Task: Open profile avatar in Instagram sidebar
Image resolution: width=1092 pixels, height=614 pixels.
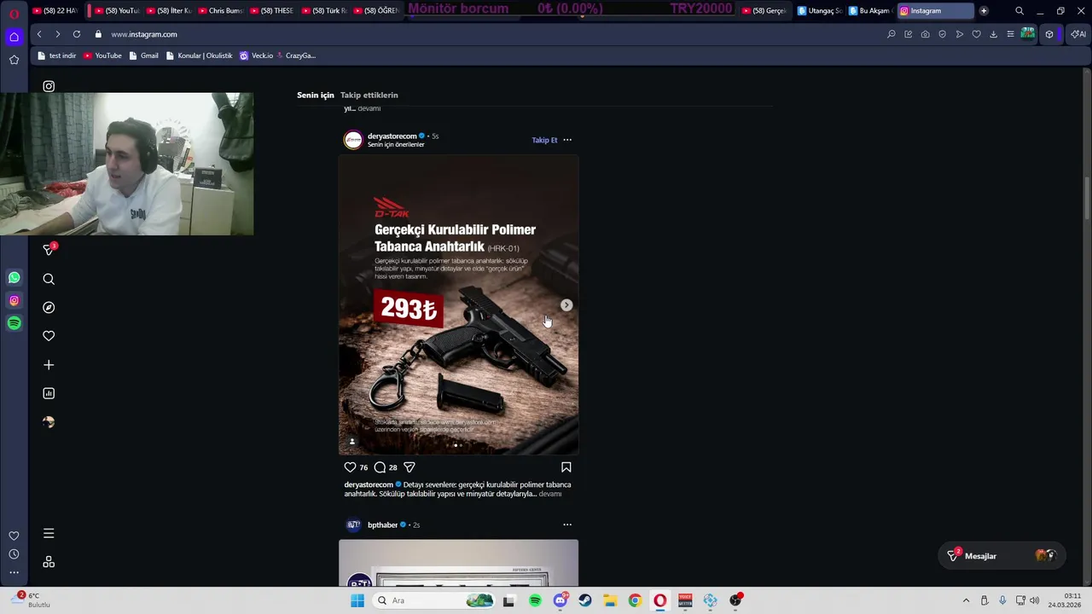Action: point(49,422)
